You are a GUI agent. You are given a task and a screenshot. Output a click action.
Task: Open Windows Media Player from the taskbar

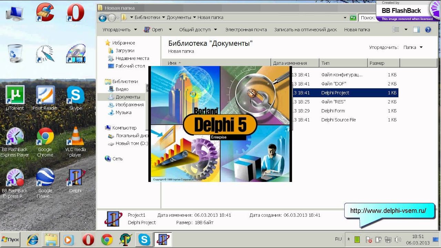click(69, 239)
